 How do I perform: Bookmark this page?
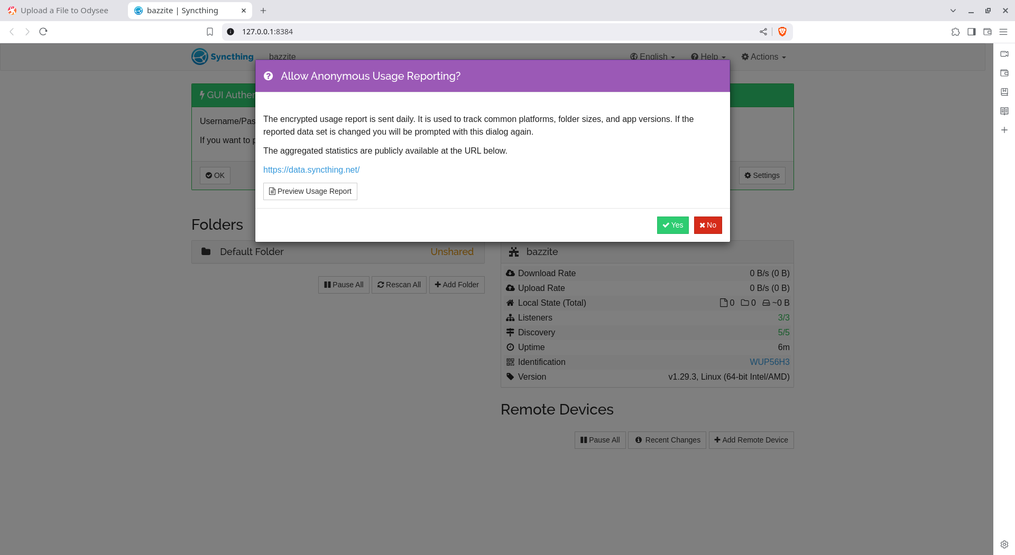(210, 32)
